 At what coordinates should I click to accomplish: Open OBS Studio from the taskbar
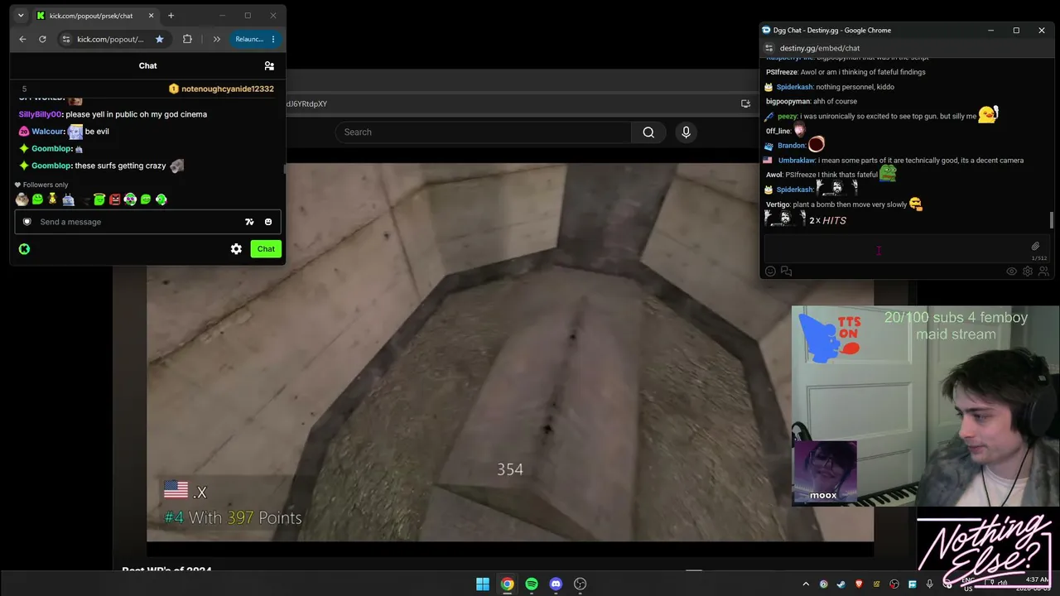581,584
